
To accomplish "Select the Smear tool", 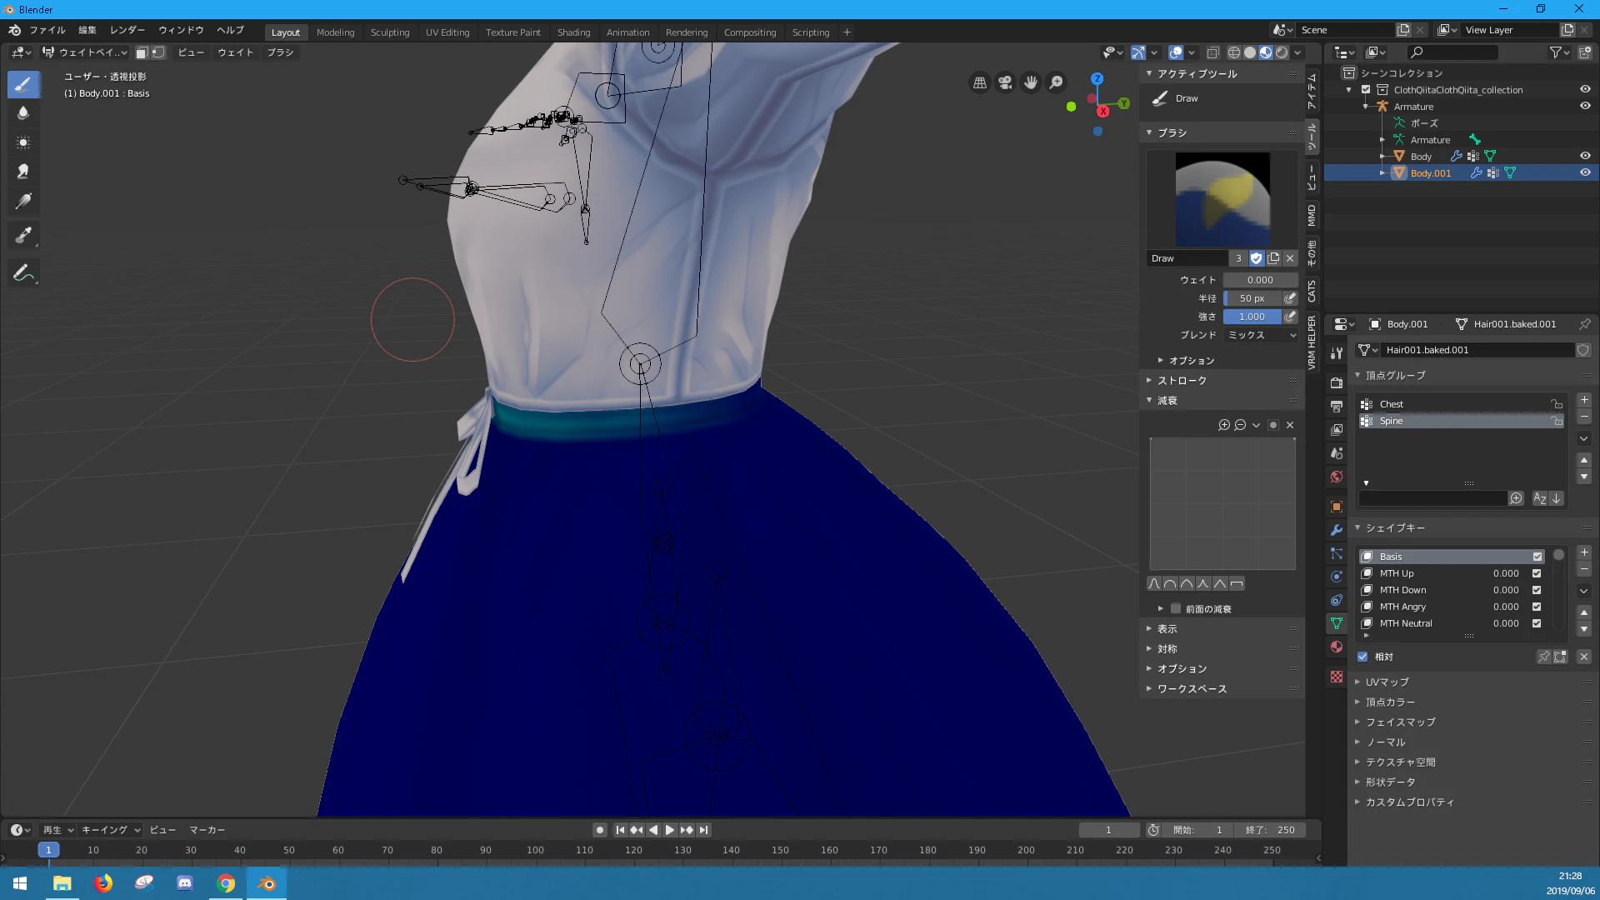I will point(23,172).
